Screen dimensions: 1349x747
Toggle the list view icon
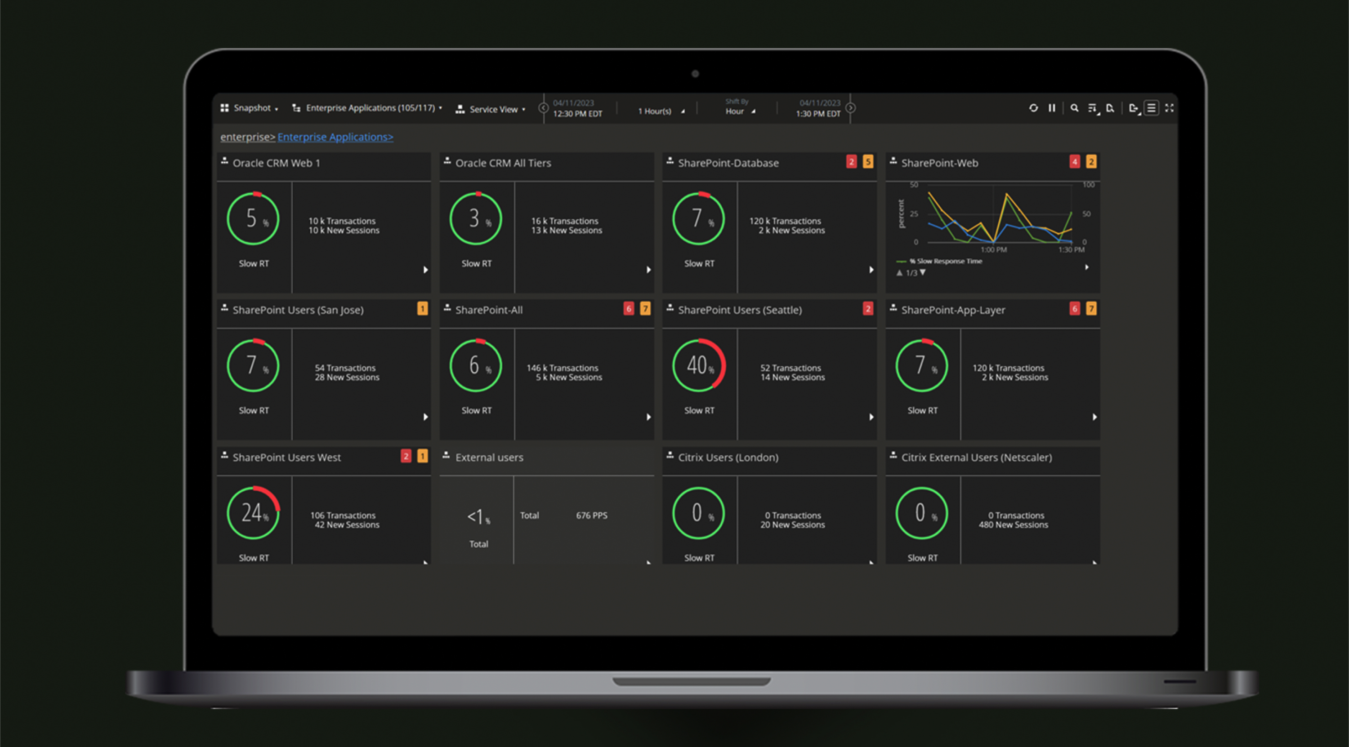(x=1151, y=108)
